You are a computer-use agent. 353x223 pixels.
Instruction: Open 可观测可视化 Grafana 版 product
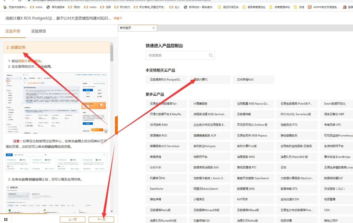(x=253, y=125)
